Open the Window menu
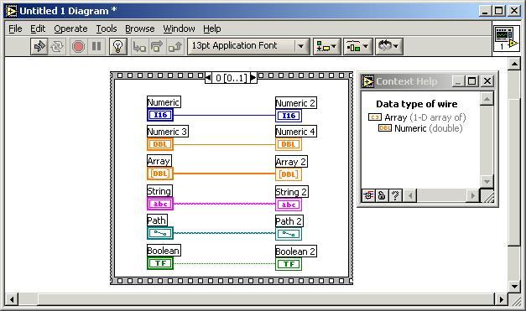 [179, 29]
